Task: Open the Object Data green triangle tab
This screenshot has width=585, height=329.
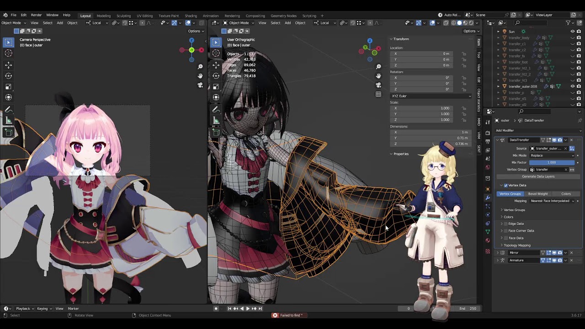Action: (488, 232)
